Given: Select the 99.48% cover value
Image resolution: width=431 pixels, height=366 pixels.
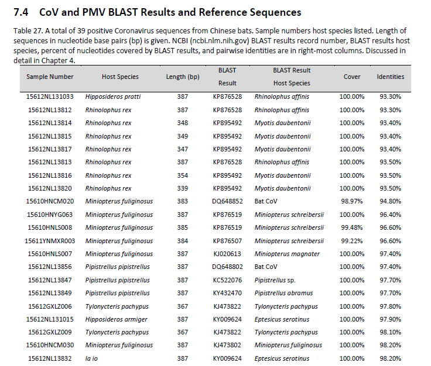Looking at the screenshot, I should [352, 227].
